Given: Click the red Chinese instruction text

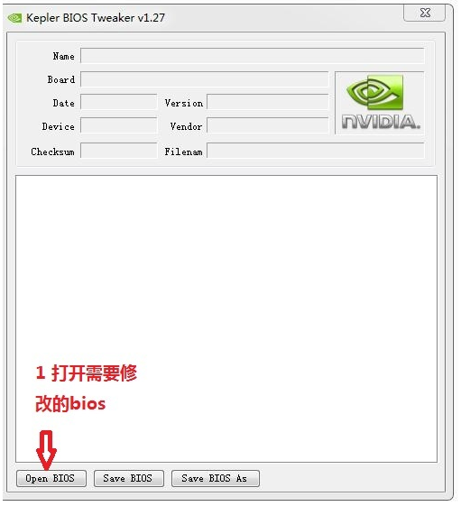Looking at the screenshot, I should pos(87,388).
